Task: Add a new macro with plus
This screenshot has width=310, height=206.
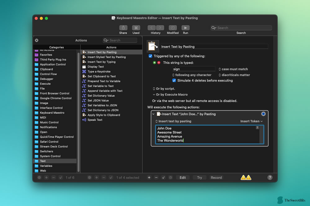Action: (96, 178)
